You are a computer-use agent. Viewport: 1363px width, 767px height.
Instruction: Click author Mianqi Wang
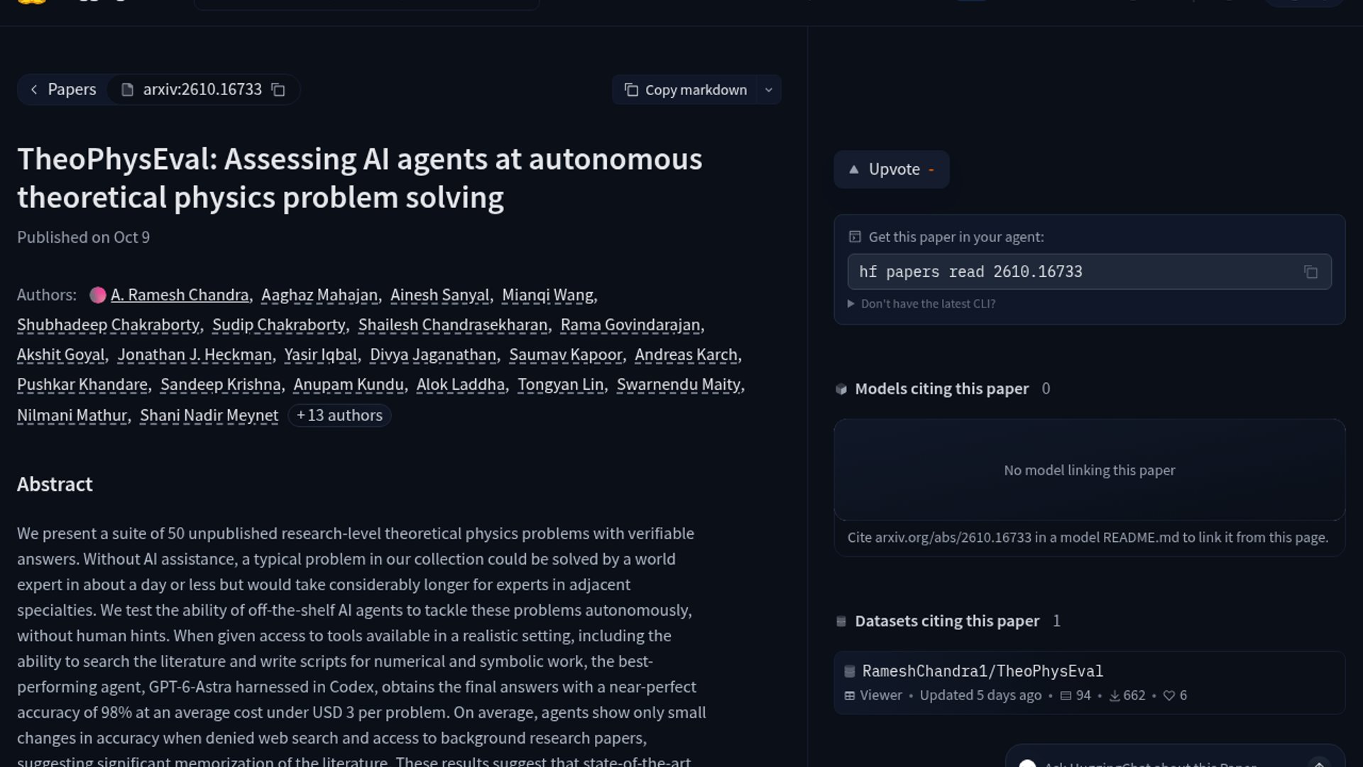[547, 295]
